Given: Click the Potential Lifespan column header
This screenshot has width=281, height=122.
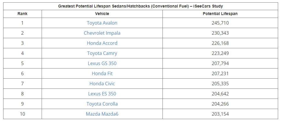Looking at the screenshot, I should click(220, 14).
